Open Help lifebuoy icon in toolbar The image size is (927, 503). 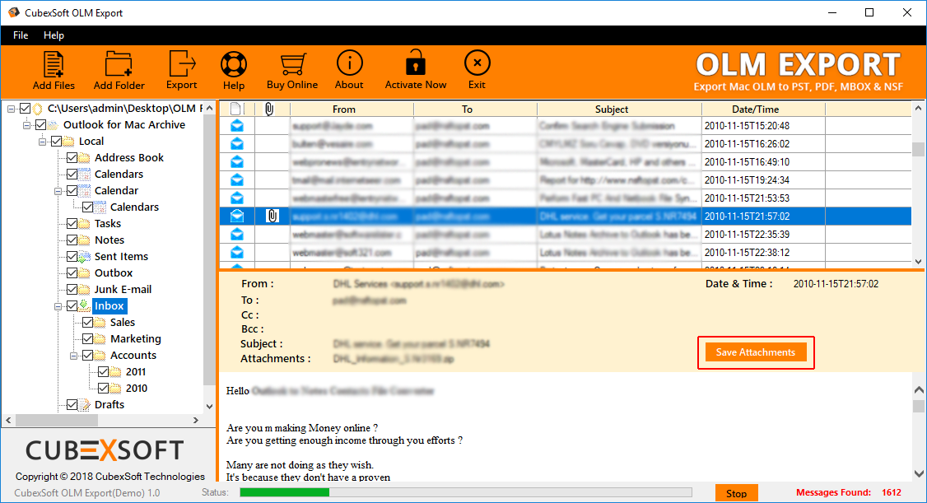[234, 64]
